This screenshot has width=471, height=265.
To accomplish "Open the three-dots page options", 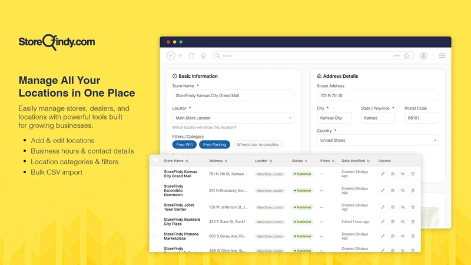I will click(x=396, y=56).
